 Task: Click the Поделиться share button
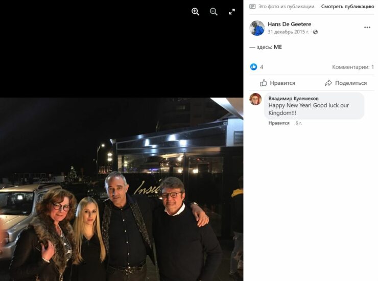pyautogui.click(x=346, y=83)
